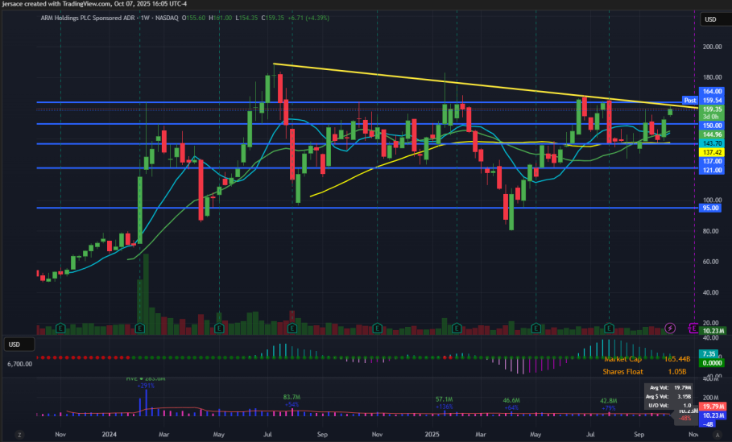Click the 200.00 price axis label
This screenshot has width=732, height=442.
(x=713, y=47)
